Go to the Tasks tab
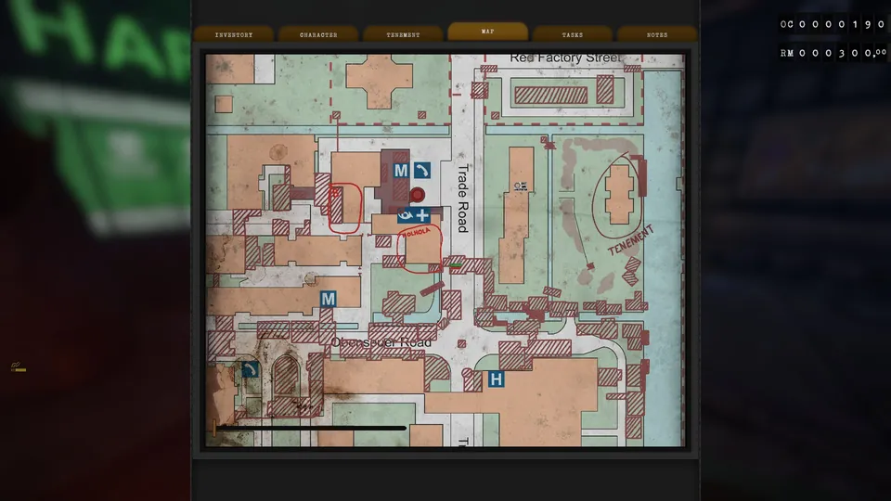This screenshot has height=501, width=891. [x=573, y=34]
